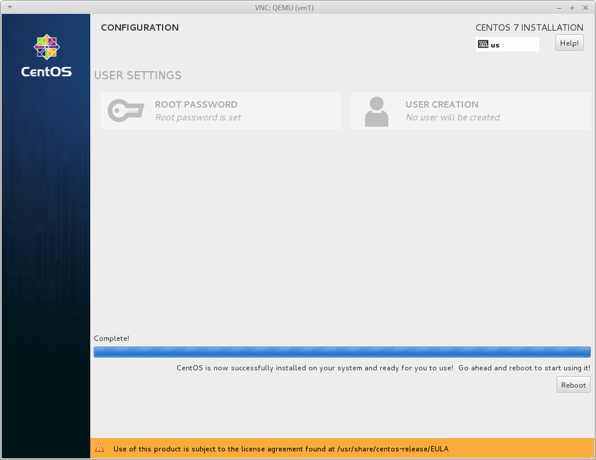Click the keyboard icon beside us
The image size is (596, 460).
(483, 44)
